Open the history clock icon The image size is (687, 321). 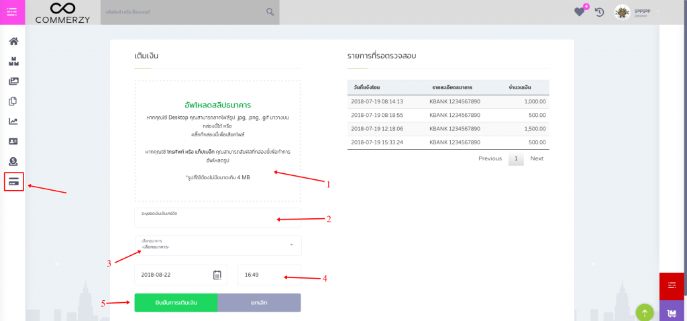coord(599,12)
